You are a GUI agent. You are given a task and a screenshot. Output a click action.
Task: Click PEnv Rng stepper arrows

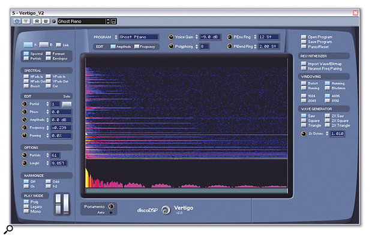[x=255, y=37]
